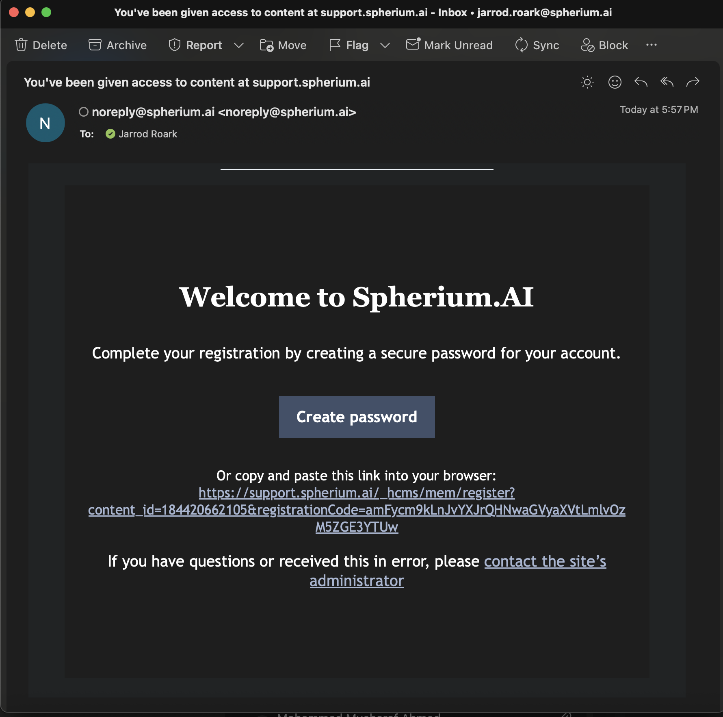Screen dimensions: 723x717
Task: Open the Report dropdown arrow
Action: [x=239, y=45]
